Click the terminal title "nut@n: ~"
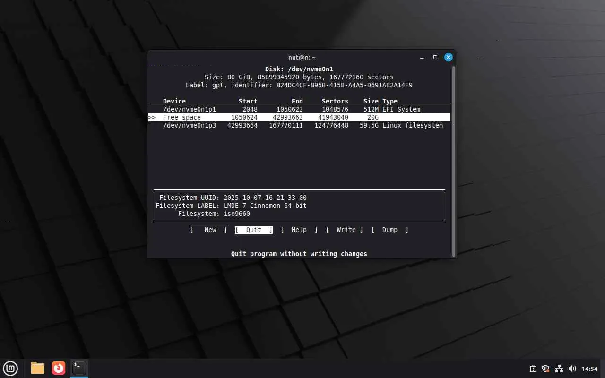 tap(302, 57)
